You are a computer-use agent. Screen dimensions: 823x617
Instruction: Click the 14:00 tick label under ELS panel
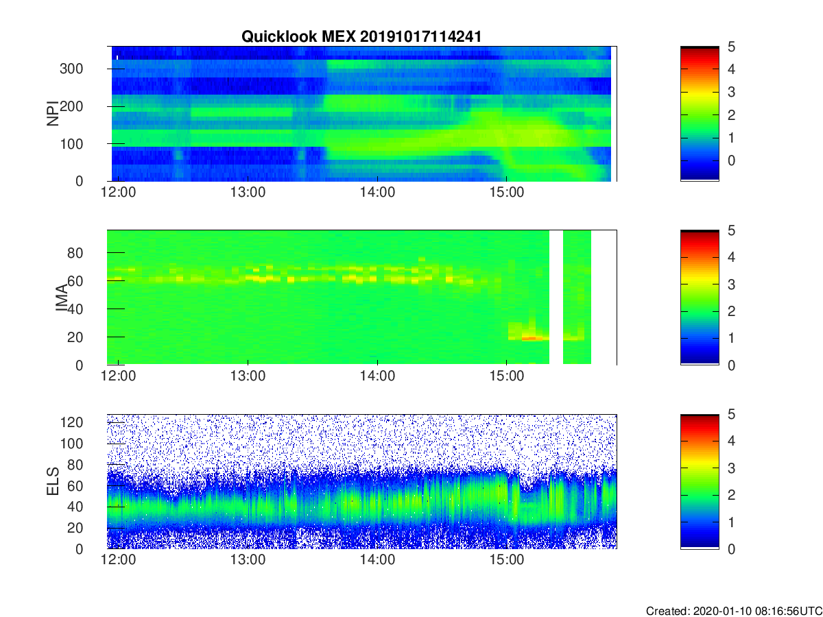[377, 560]
